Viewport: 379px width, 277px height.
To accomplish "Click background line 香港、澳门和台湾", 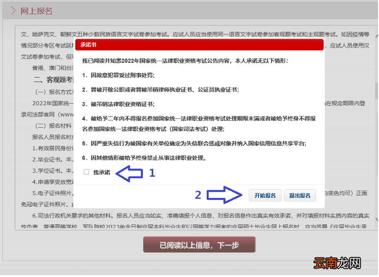I will click(x=53, y=68).
